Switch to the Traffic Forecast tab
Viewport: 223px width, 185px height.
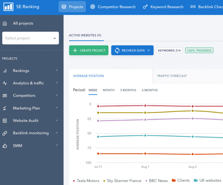coord(172,76)
